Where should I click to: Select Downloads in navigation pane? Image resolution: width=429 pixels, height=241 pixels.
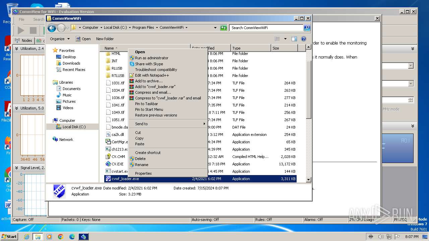pyautogui.click(x=71, y=63)
